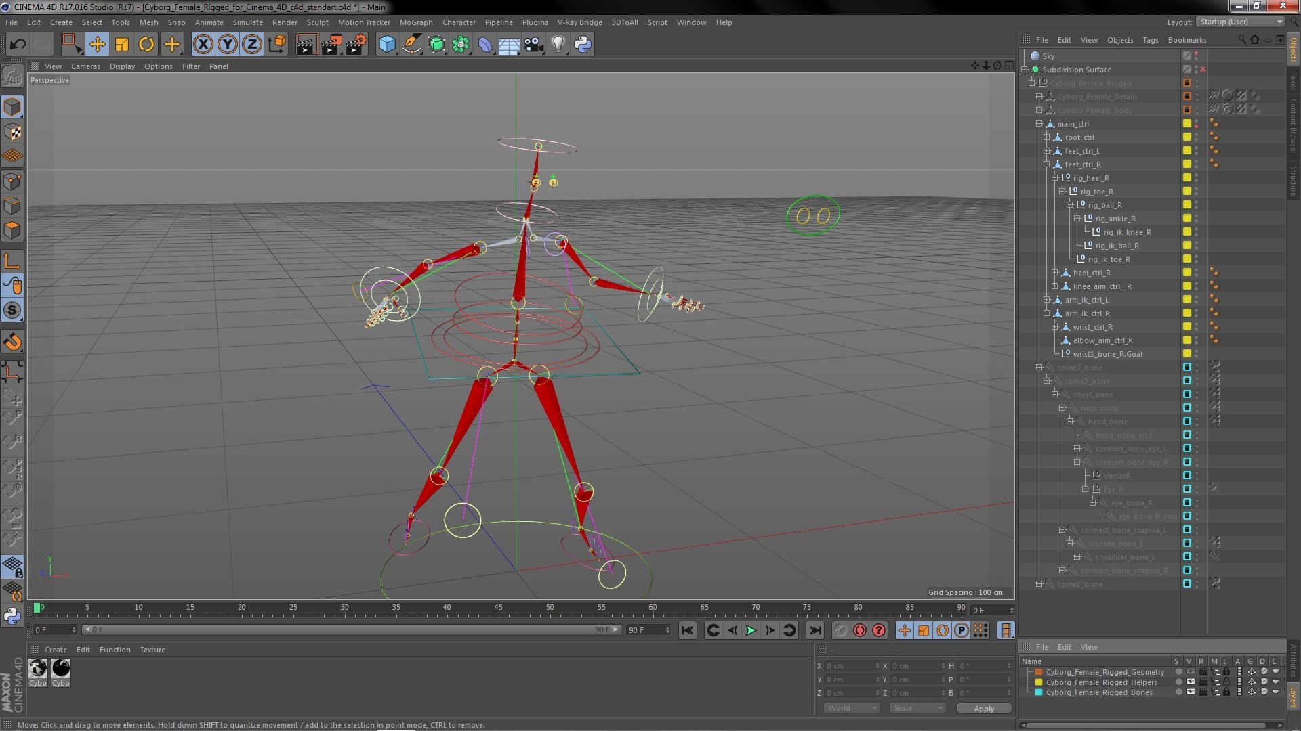Open material manager Create menu

[56, 650]
